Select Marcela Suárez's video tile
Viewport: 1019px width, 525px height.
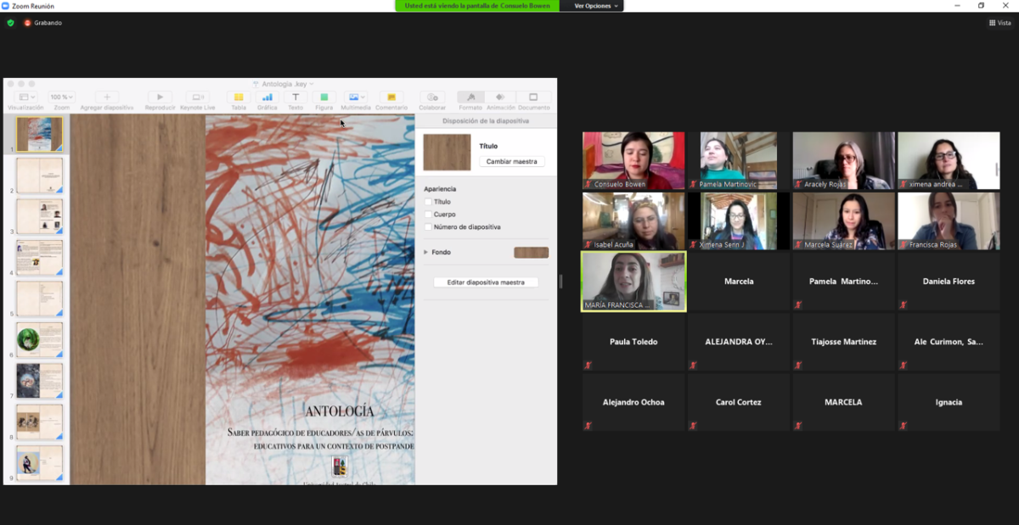(843, 221)
